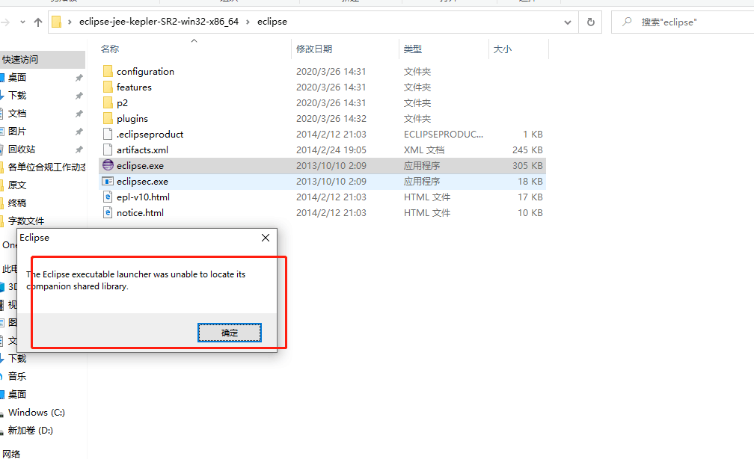Open Windows (C:) drive
Viewport: 754px width, 459px height.
[37, 413]
